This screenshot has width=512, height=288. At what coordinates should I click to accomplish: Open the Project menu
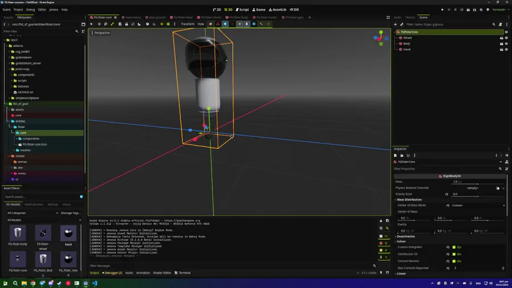tap(18, 10)
